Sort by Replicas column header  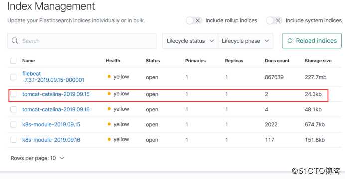[234, 61]
